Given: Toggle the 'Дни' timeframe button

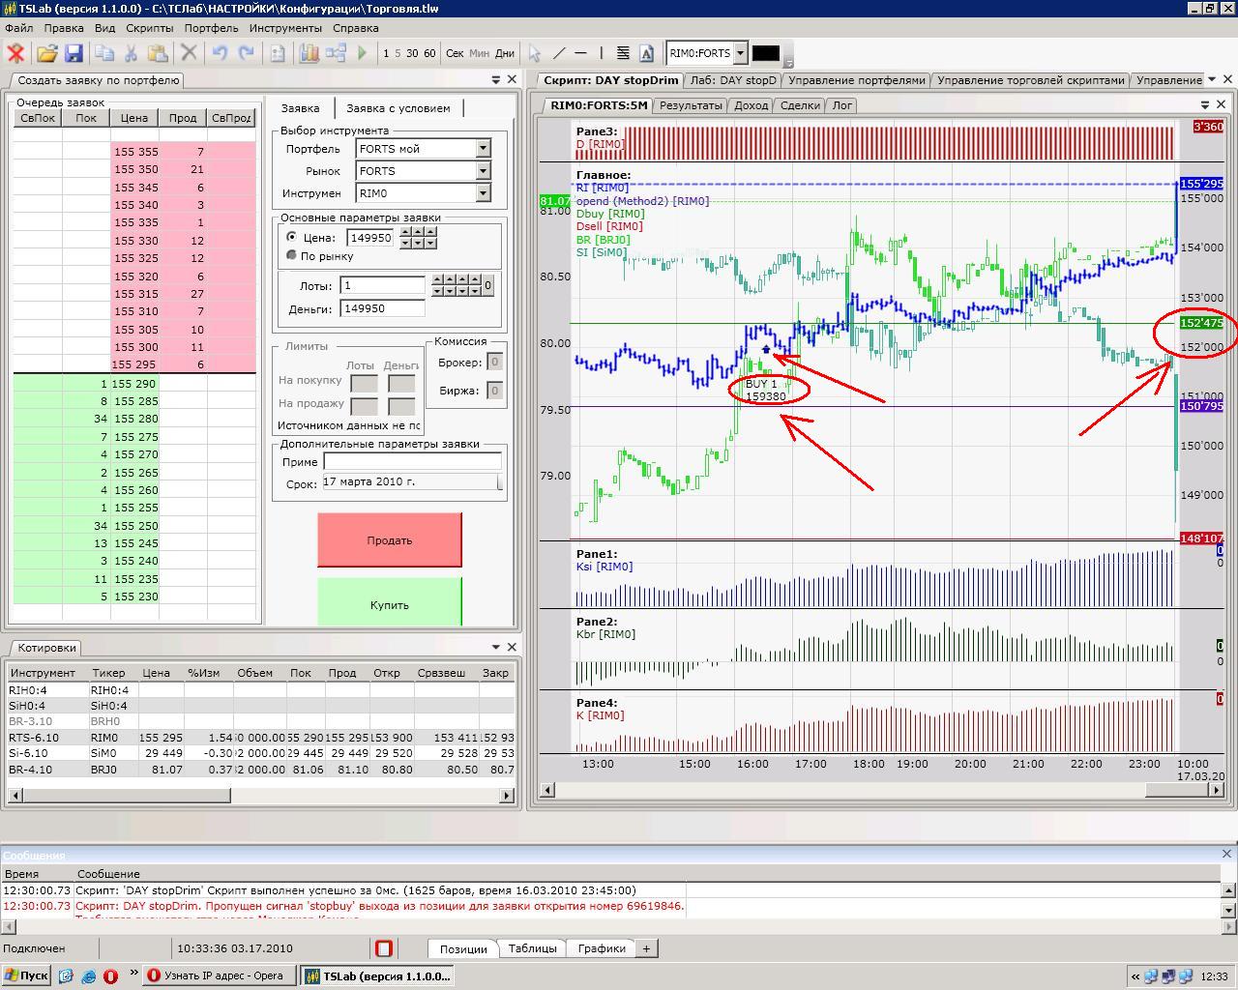Looking at the screenshot, I should click(505, 53).
